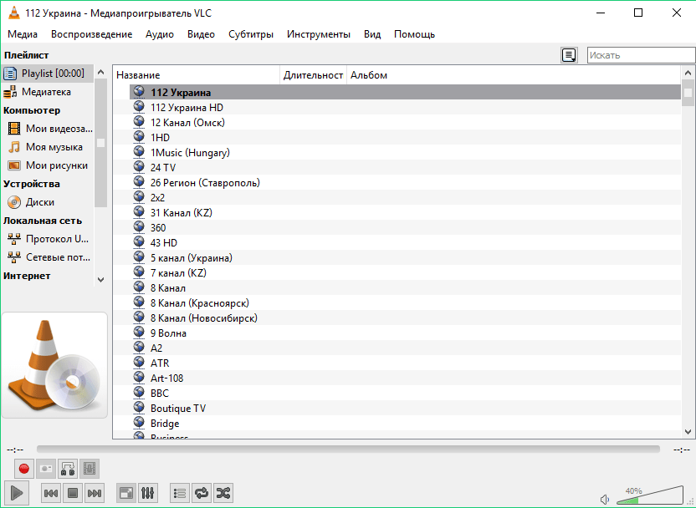This screenshot has height=508, width=696.
Task: Toggle loop repeat mode
Action: pos(202,493)
